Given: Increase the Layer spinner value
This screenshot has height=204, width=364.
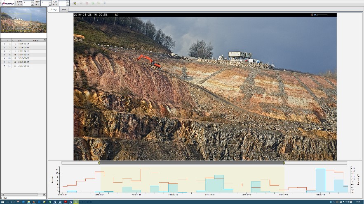Looking at the screenshot, I should pyautogui.click(x=33, y=1).
